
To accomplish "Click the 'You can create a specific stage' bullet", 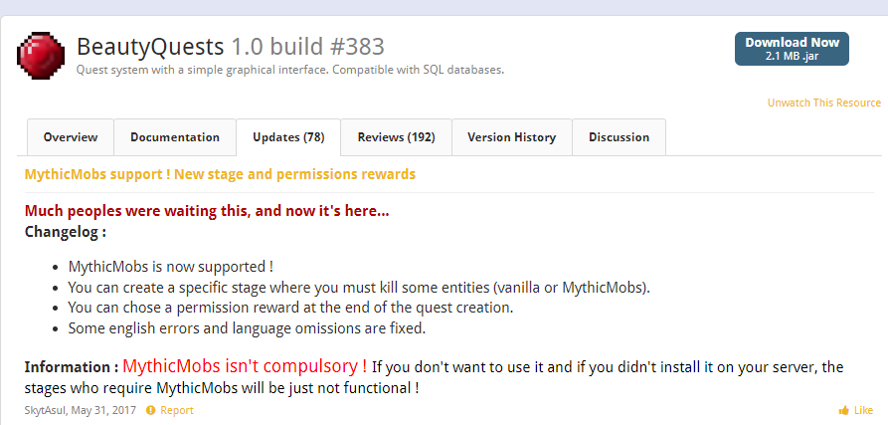I will pos(359,288).
